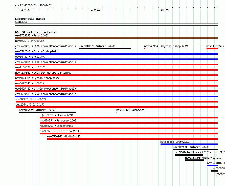The width and height of the screenshot is (225, 186).
Task: Select the esv3629429 (1000GenomesConsortiumPhase3) label
Action: point(46,46)
